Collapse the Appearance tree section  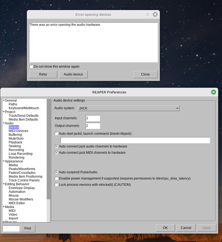click(x=4, y=161)
